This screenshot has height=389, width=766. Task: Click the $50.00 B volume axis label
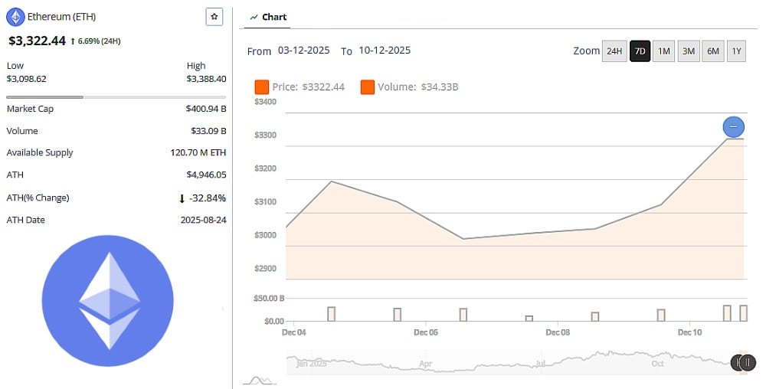(x=269, y=298)
